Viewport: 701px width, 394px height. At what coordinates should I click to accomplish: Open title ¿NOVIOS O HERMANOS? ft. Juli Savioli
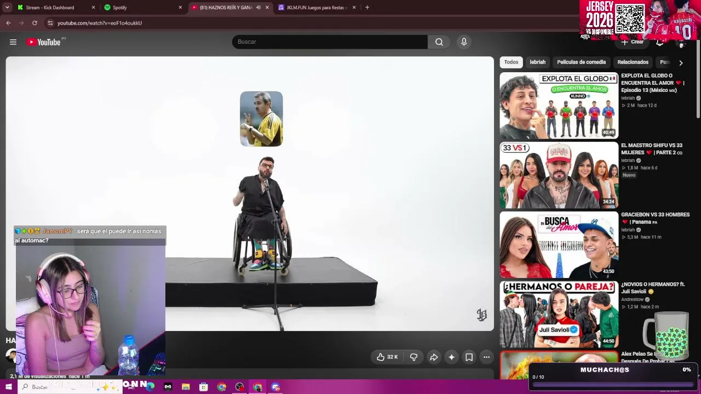(653, 288)
